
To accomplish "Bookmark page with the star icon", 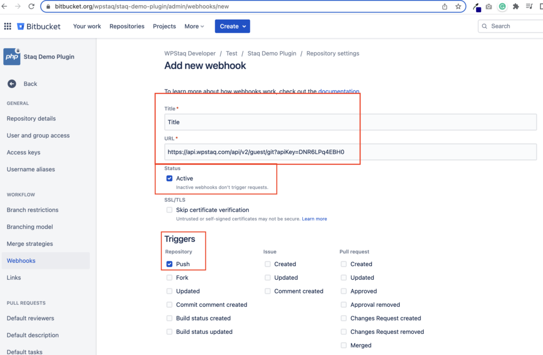I will [x=458, y=6].
